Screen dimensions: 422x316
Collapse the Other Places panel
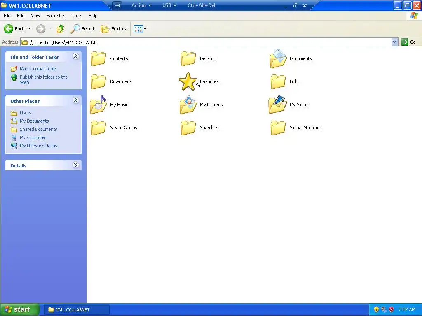pos(76,100)
